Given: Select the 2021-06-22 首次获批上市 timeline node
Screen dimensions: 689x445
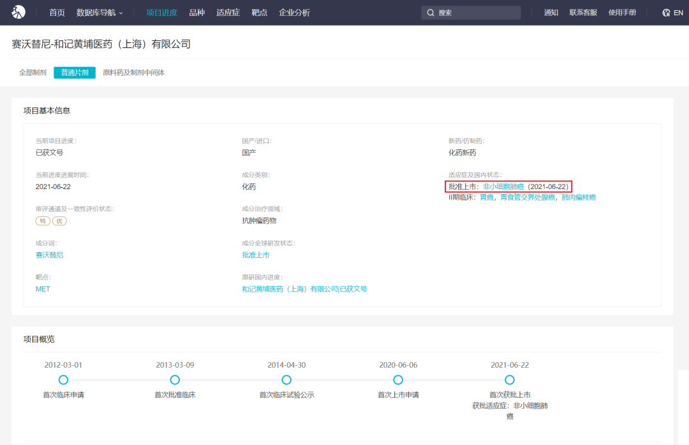Looking at the screenshot, I should 510,380.
